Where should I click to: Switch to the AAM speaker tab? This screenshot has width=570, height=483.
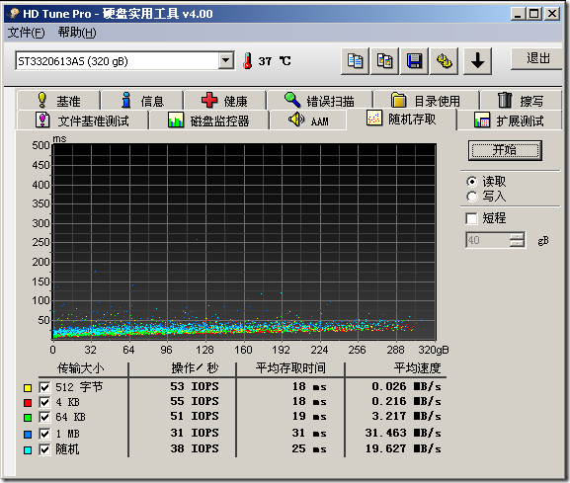click(x=308, y=120)
